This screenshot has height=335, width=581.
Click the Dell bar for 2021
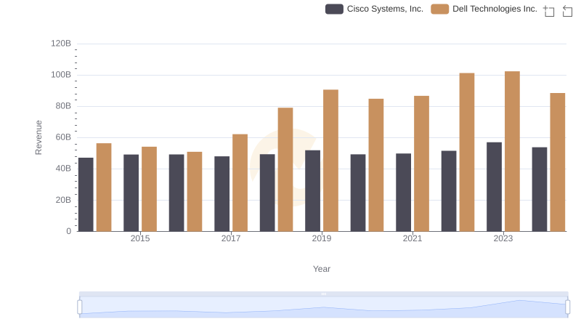pyautogui.click(x=421, y=164)
